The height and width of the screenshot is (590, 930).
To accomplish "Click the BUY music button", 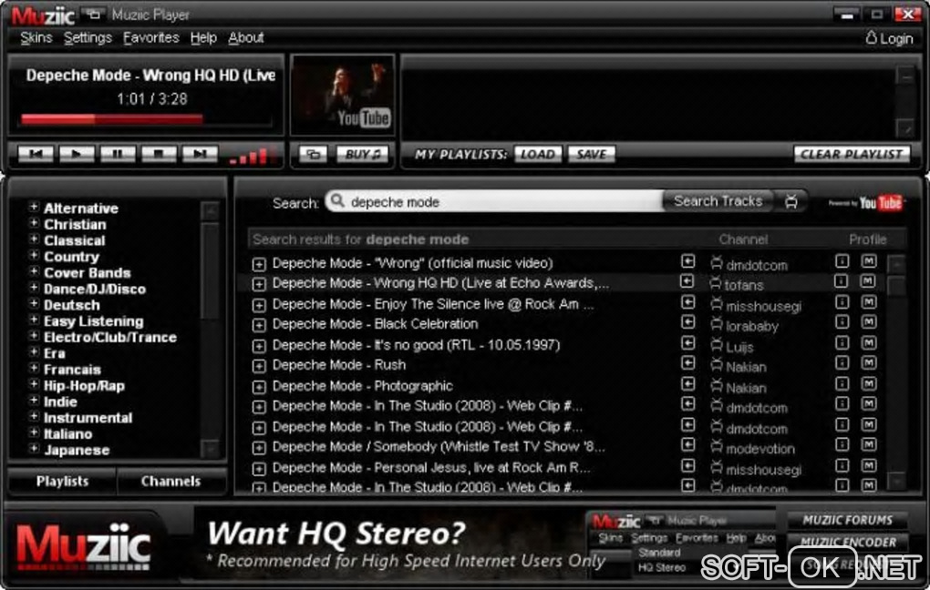I will (x=362, y=155).
